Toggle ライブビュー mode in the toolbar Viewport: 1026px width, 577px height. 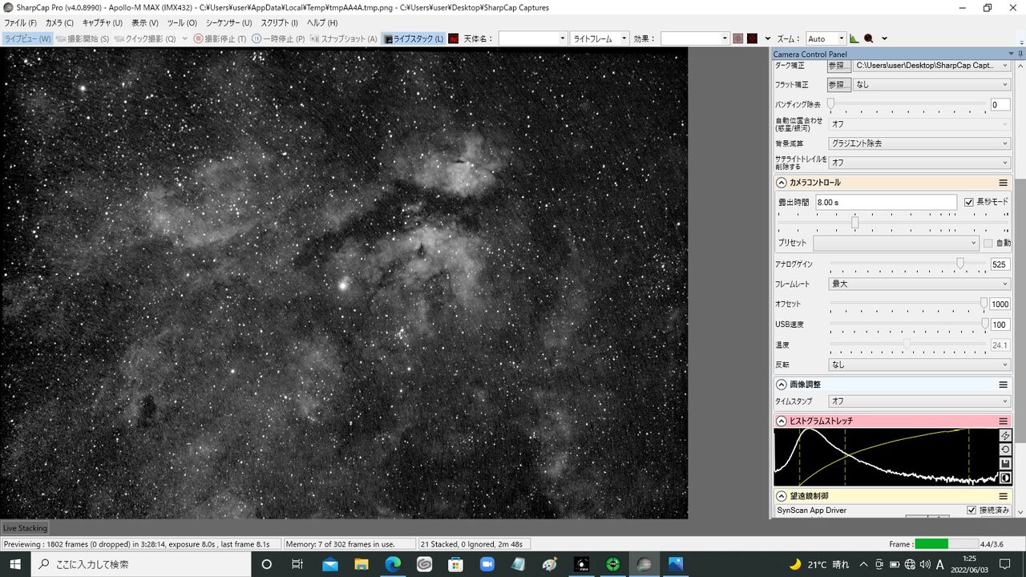pos(27,38)
